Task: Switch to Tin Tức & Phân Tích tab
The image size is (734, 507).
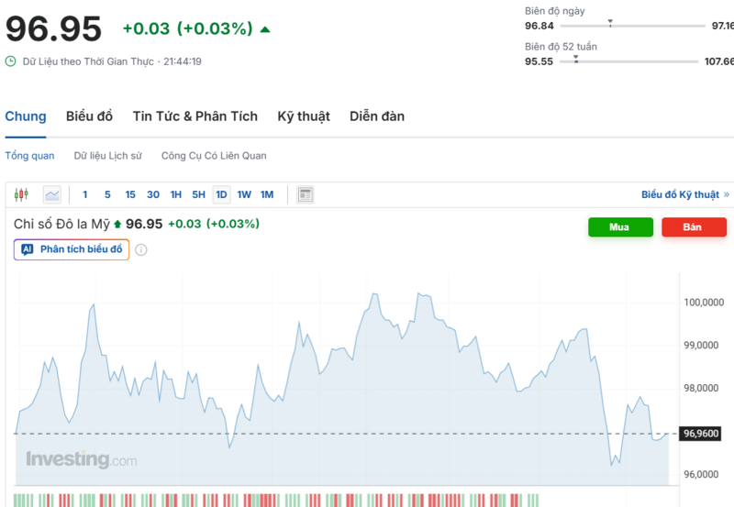Action: tap(195, 116)
